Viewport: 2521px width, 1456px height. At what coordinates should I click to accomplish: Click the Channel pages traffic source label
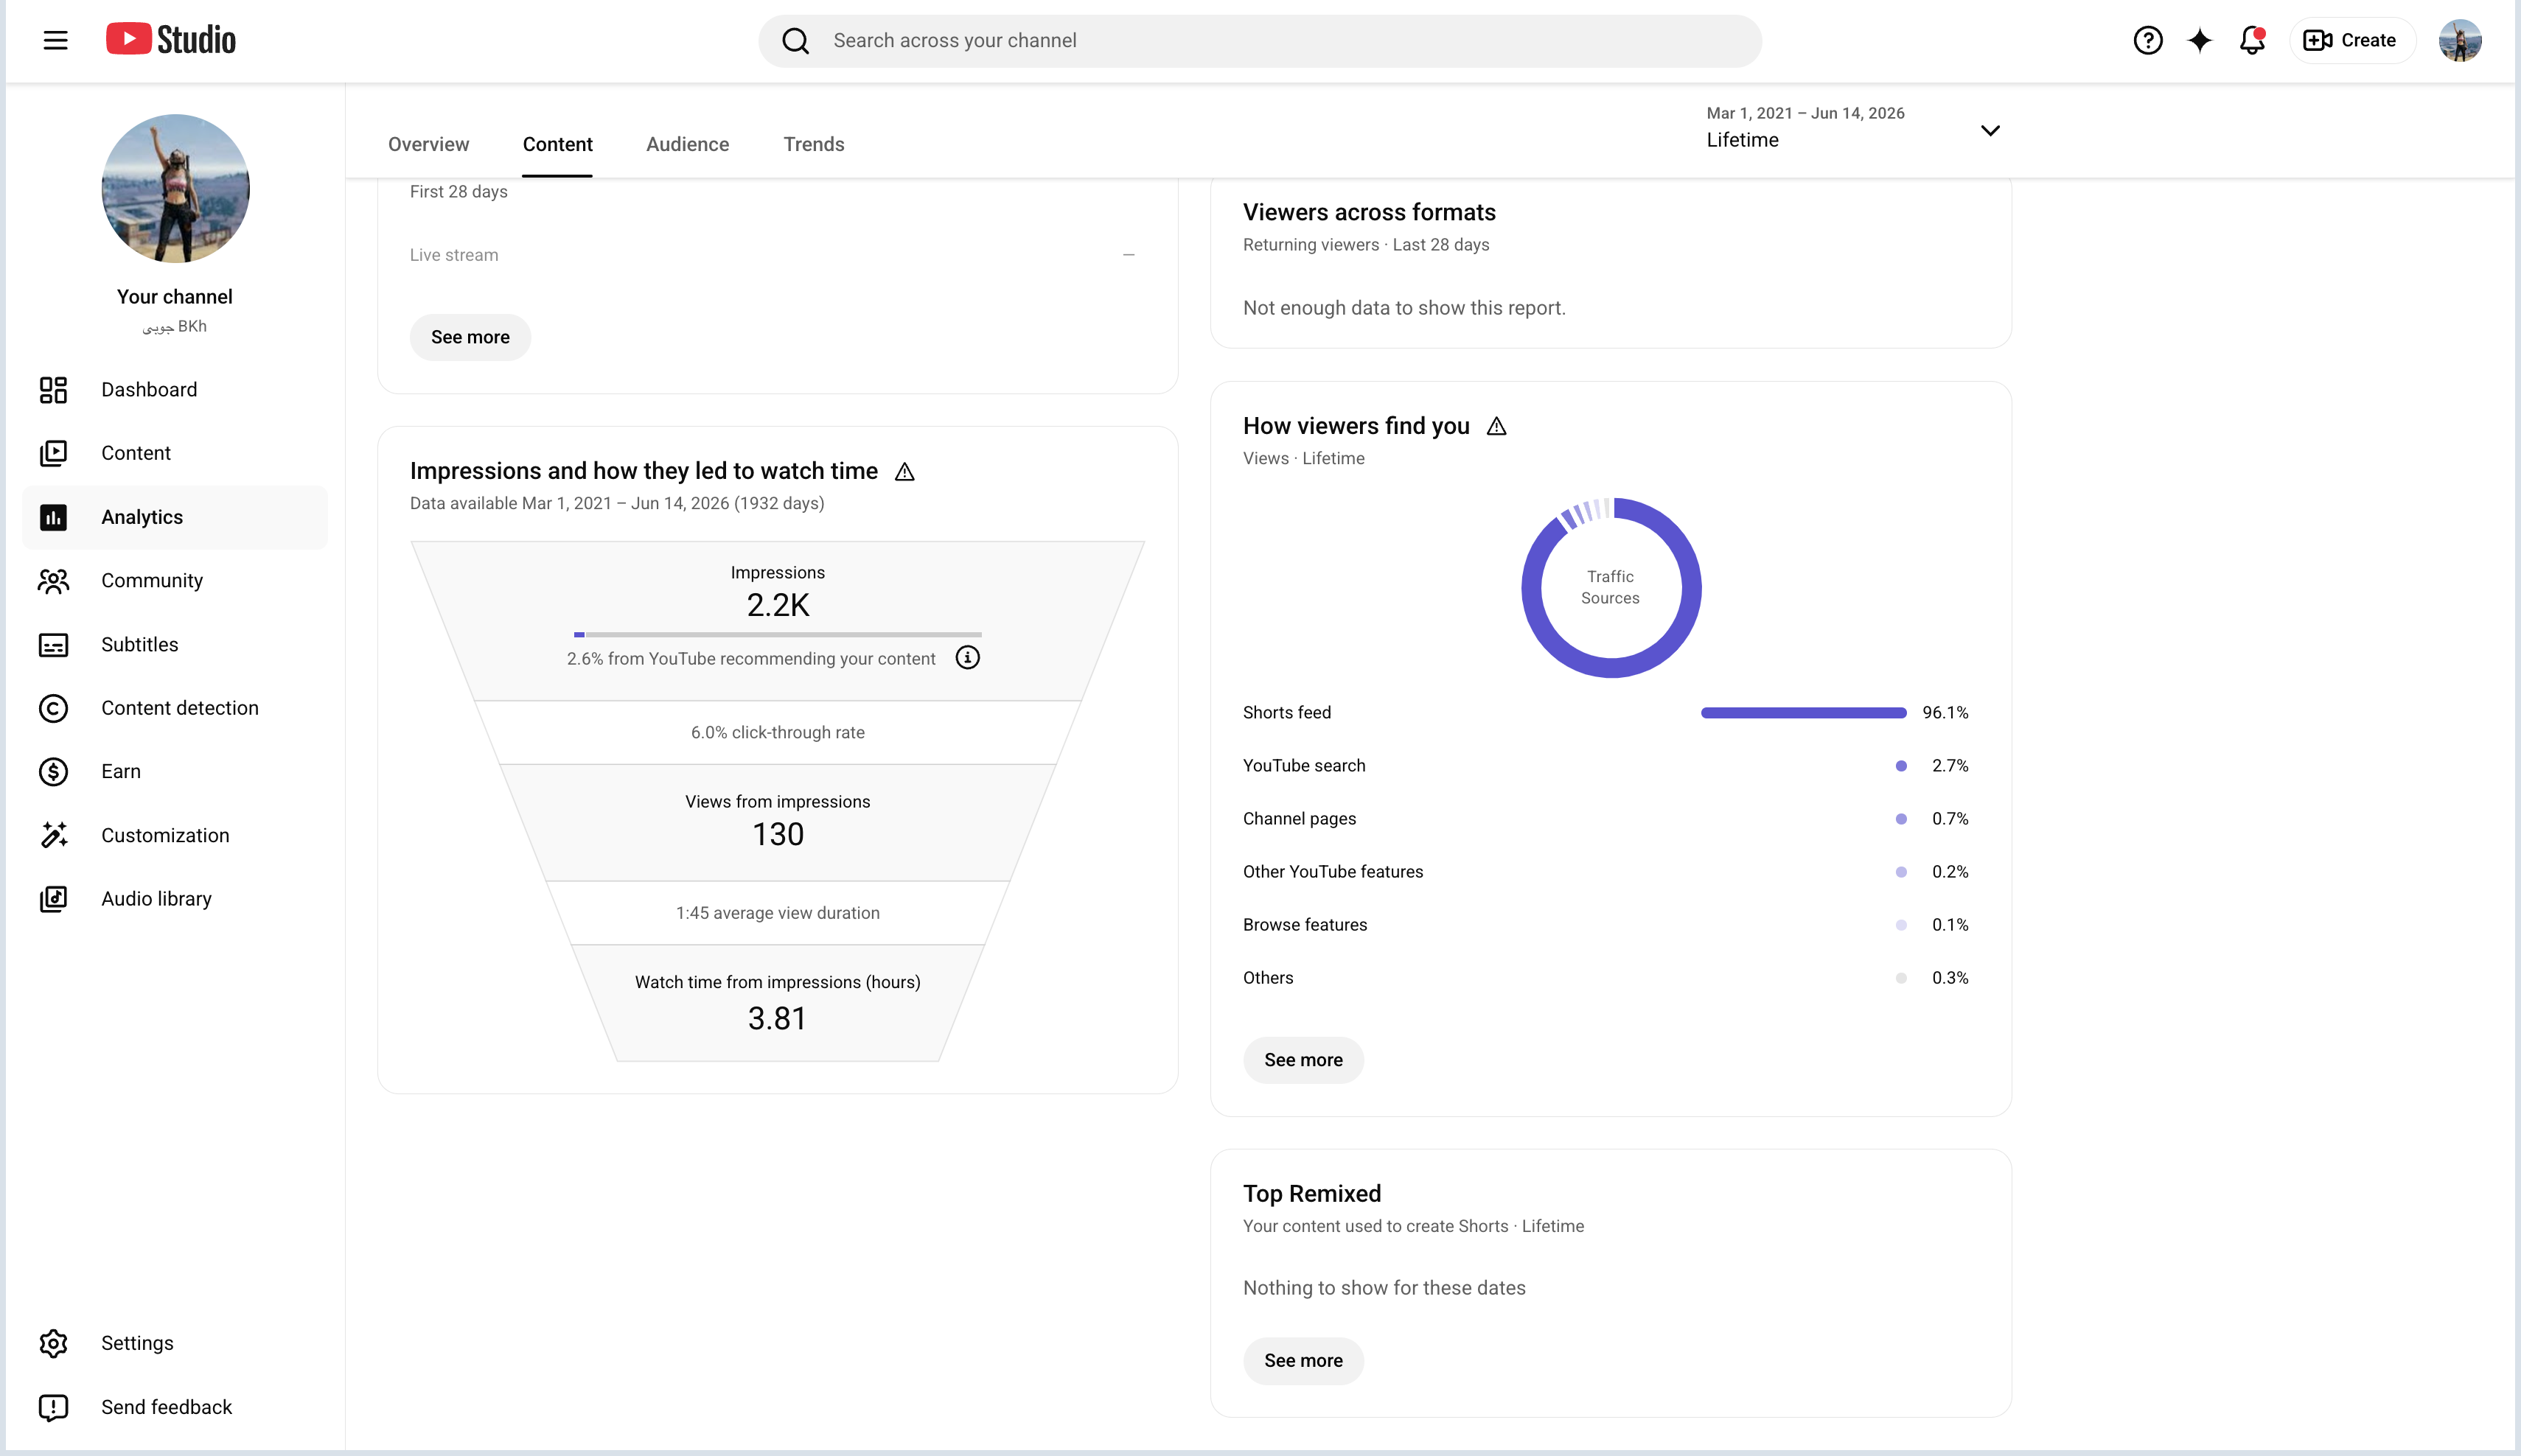tap(1300, 819)
